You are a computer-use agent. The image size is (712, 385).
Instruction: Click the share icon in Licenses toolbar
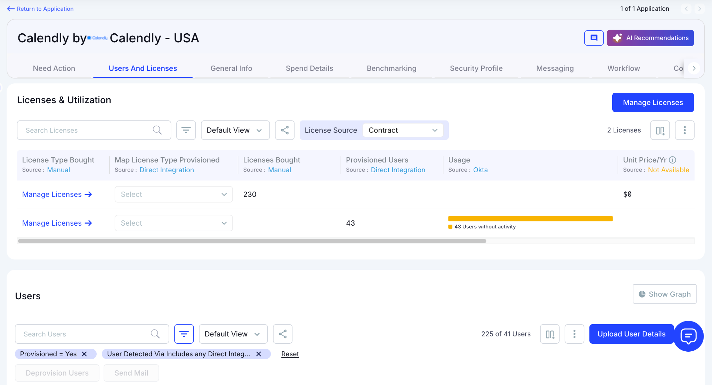pos(284,130)
